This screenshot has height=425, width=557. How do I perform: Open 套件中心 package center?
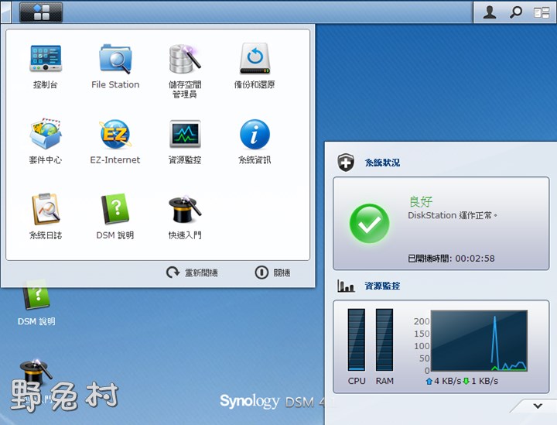pos(45,142)
